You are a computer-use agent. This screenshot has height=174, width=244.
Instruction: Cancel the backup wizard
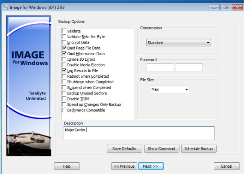click(x=227, y=166)
